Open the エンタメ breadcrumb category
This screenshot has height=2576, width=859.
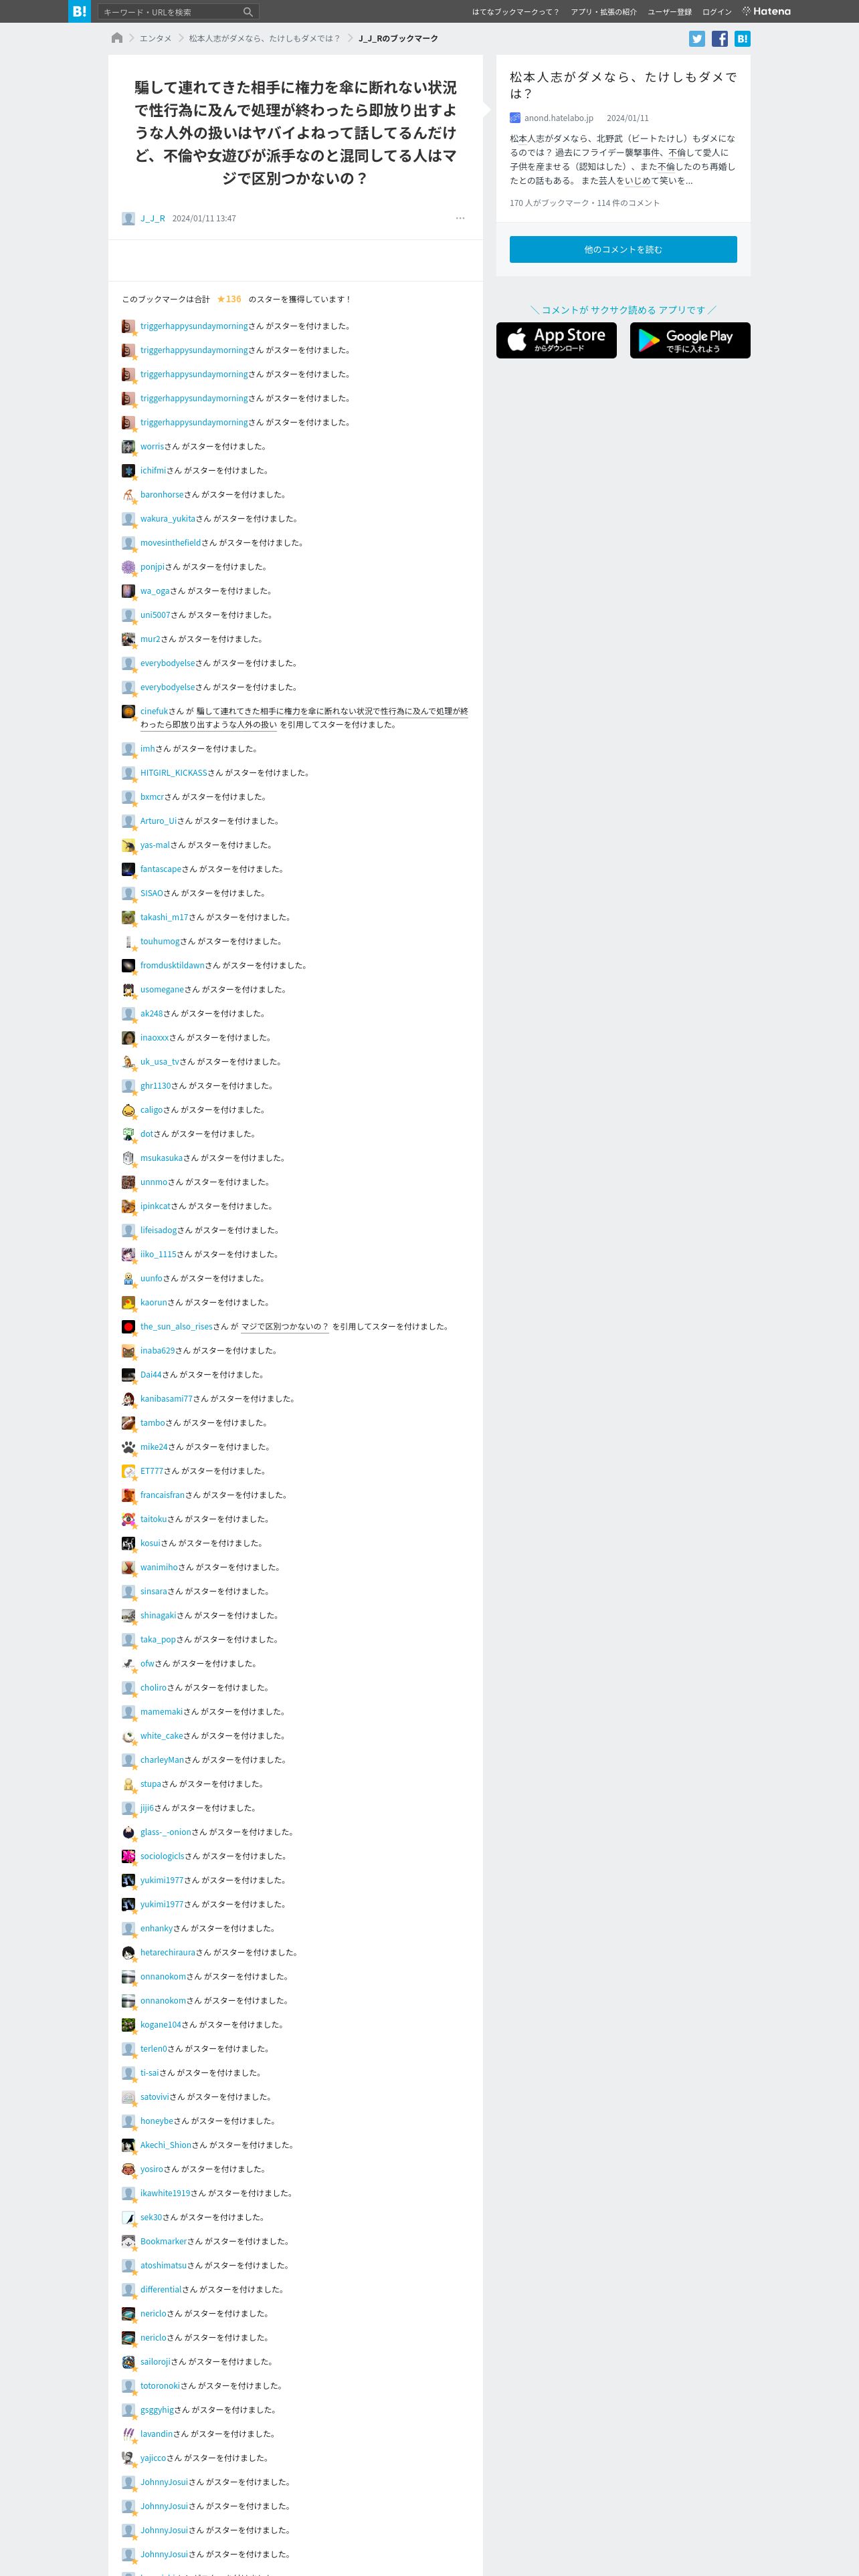click(156, 38)
